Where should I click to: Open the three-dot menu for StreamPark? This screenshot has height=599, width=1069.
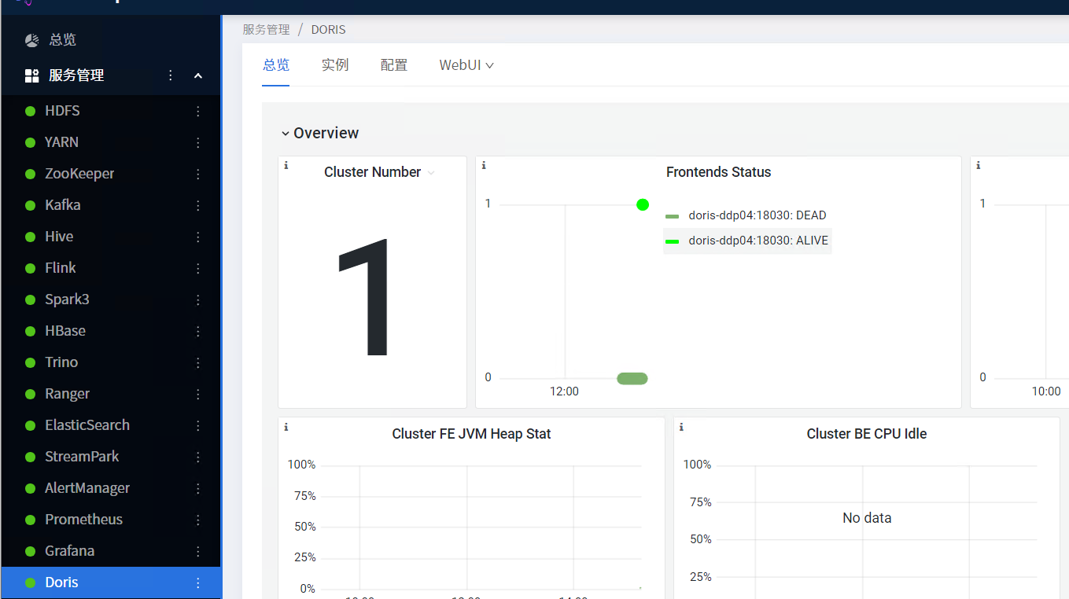(x=198, y=457)
